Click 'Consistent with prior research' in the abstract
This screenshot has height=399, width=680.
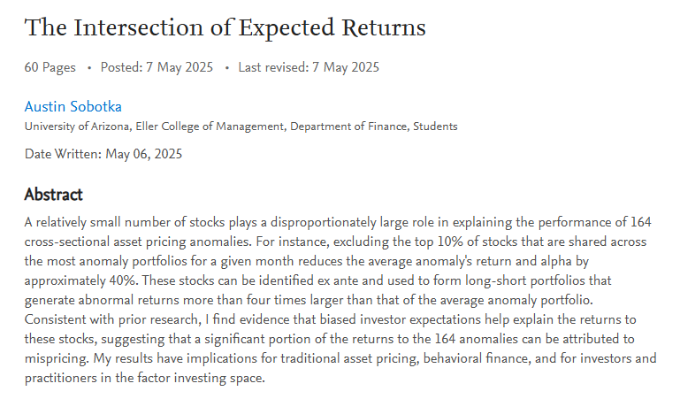(112, 318)
